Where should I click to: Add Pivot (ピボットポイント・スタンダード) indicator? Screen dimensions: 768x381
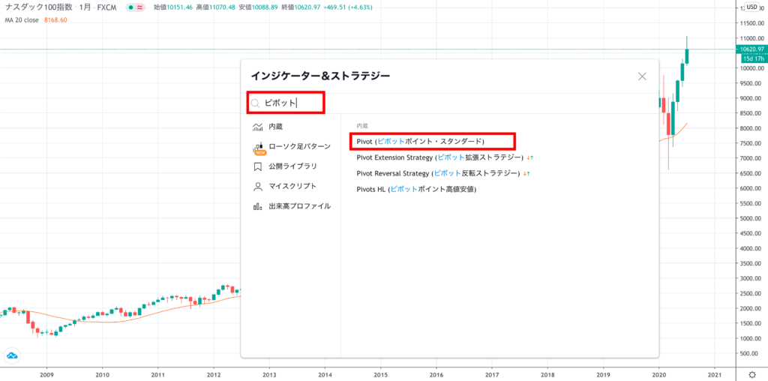pos(421,141)
